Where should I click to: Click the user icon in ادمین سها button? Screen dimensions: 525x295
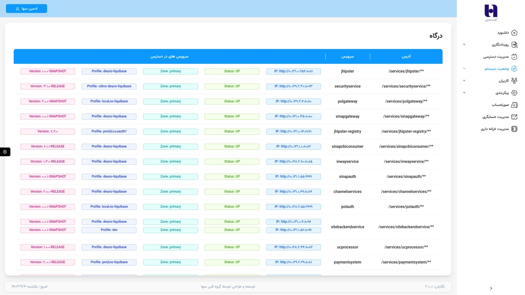(x=17, y=9)
